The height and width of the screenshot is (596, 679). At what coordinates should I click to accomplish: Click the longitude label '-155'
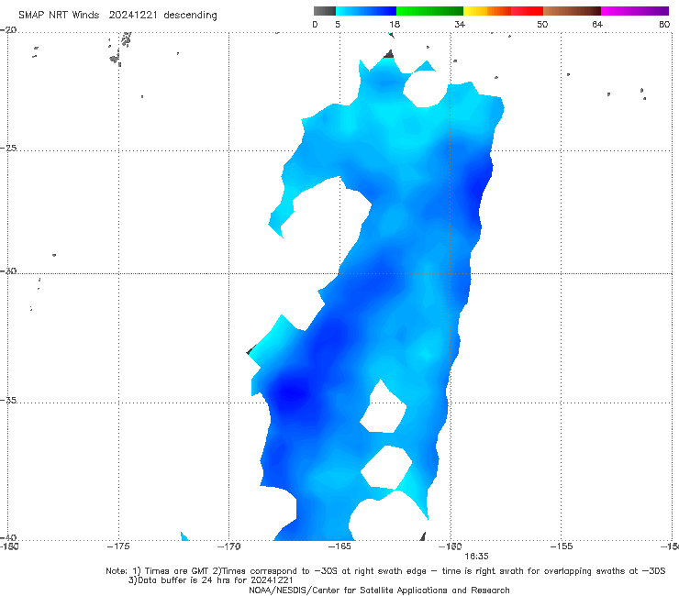pos(562,546)
